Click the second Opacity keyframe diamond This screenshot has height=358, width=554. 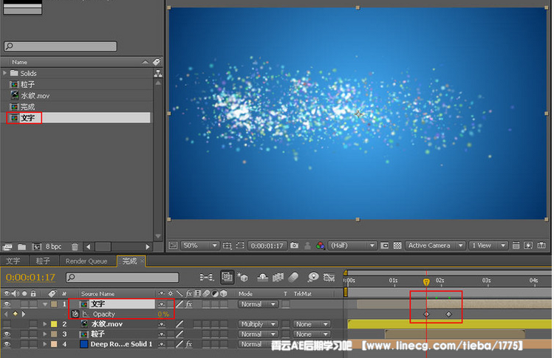tap(448, 314)
